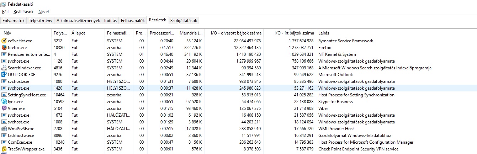
Task: Click the lync.exe Skype icon
Action: tap(4, 102)
